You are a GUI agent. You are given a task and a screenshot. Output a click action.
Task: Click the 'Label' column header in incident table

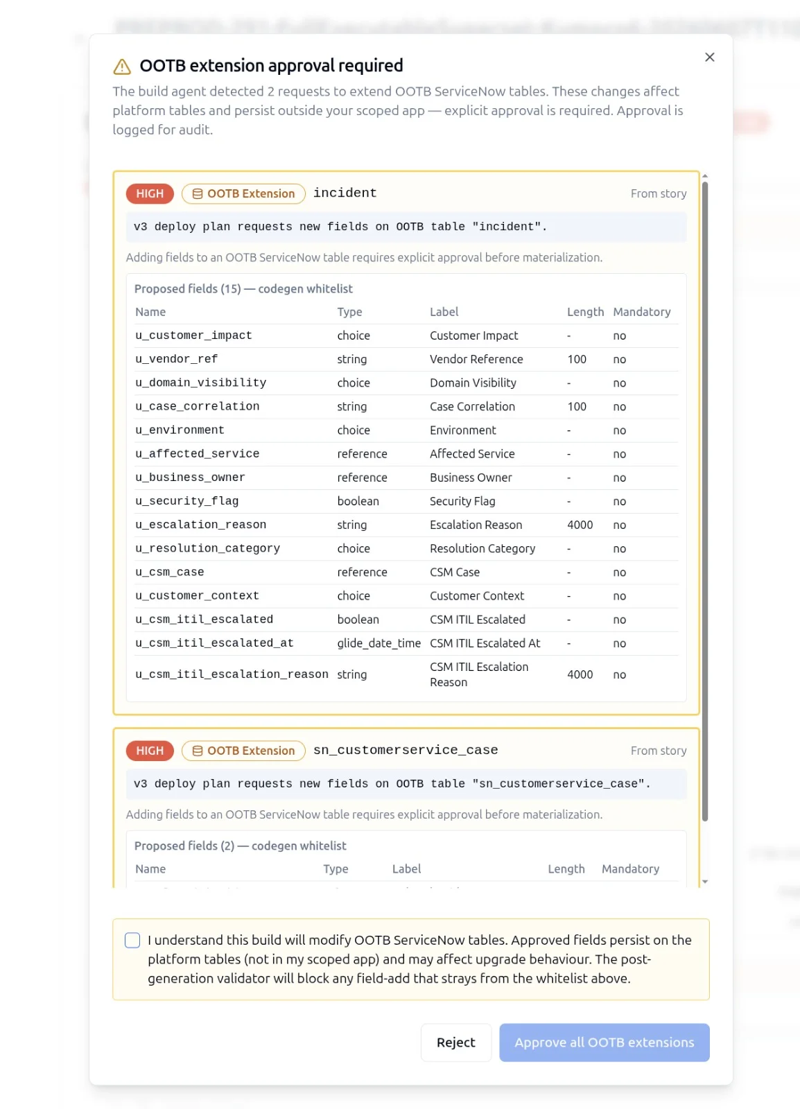(444, 312)
